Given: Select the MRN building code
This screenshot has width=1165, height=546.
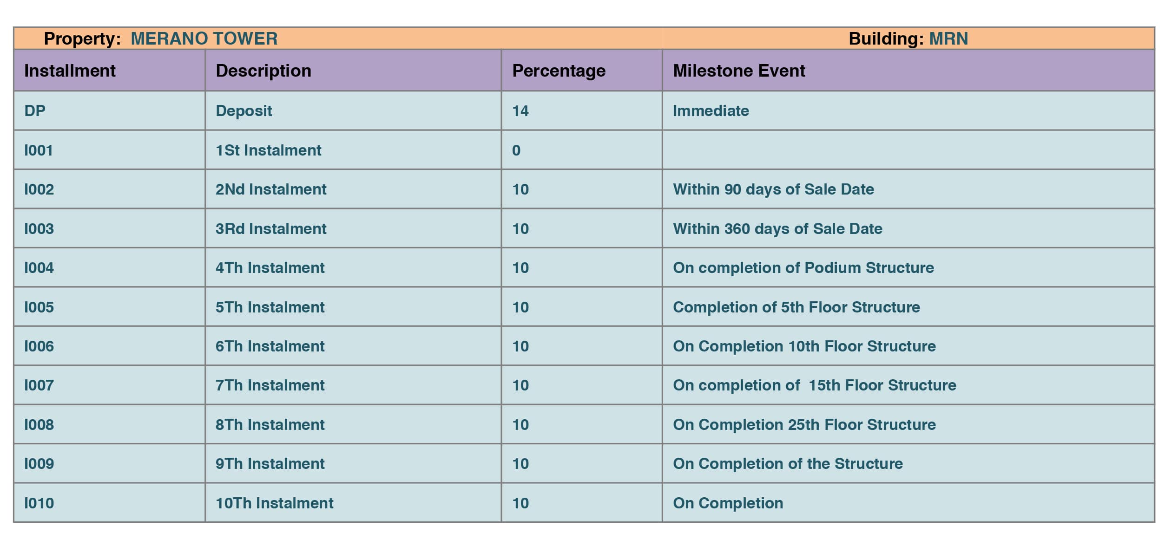Looking at the screenshot, I should 948,39.
